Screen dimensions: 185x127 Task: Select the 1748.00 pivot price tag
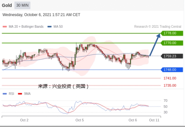click(x=172, y=70)
